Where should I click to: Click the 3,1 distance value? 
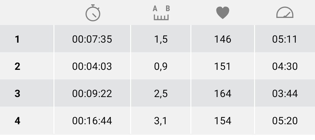pyautogui.click(x=161, y=121)
